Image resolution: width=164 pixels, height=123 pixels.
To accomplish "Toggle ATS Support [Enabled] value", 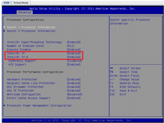I will pos(74,64).
